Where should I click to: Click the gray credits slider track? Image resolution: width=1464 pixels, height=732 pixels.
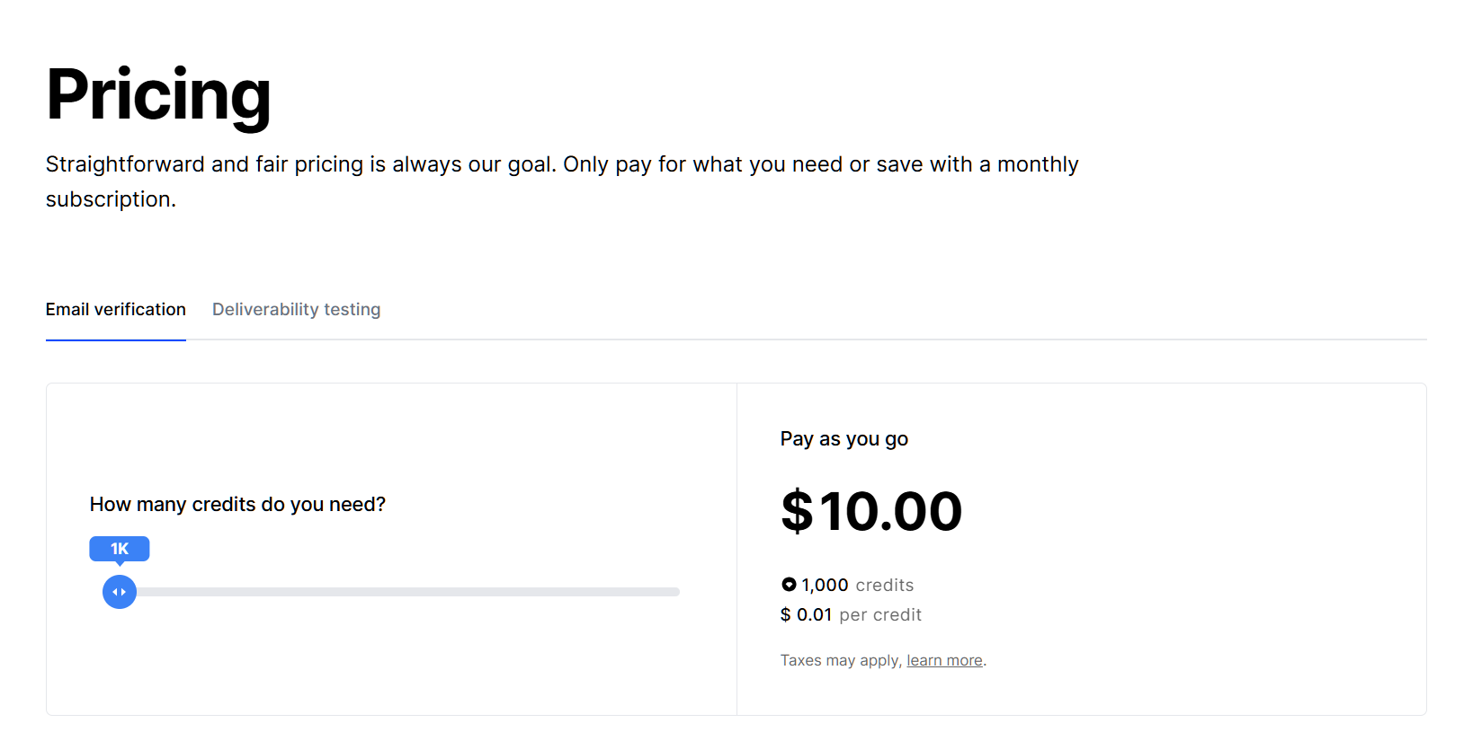(405, 592)
